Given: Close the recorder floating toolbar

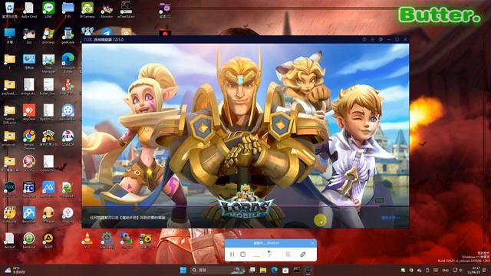Looking at the screenshot, I should click(x=312, y=243).
